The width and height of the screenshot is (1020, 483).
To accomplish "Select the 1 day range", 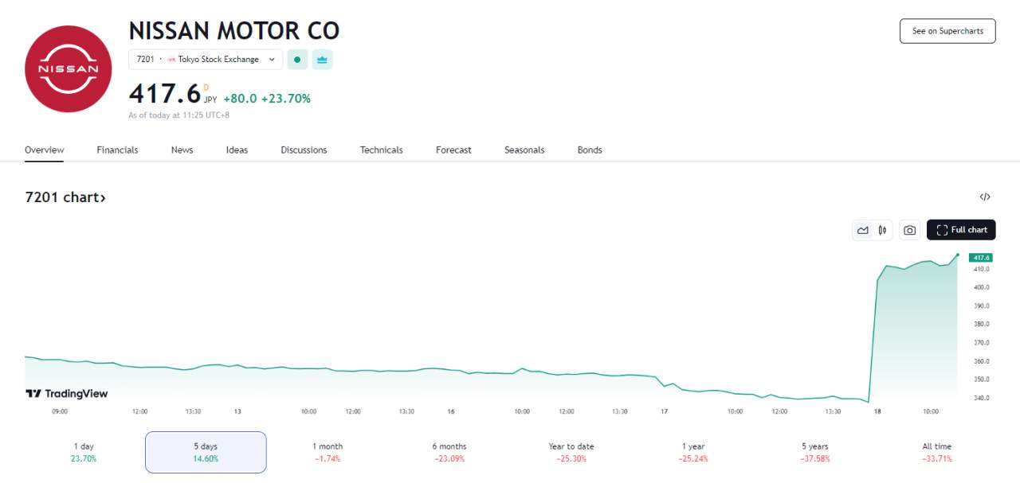I will click(x=84, y=452).
